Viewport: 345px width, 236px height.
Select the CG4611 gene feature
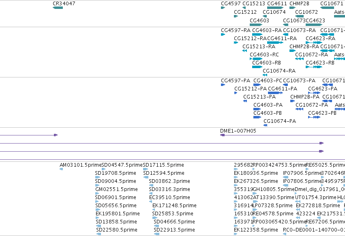coord(275,8)
